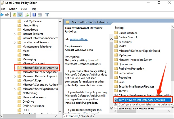Image resolution: width=174 pixels, height=119 pixels.
Task: Open the Reporting settings folder
Action: (125, 77)
